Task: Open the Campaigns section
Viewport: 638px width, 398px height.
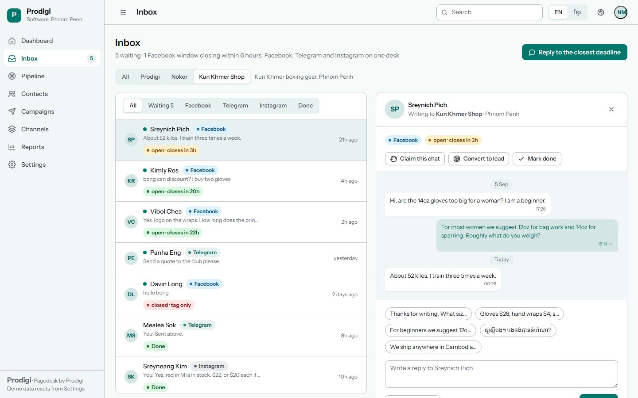Action: pyautogui.click(x=52, y=111)
